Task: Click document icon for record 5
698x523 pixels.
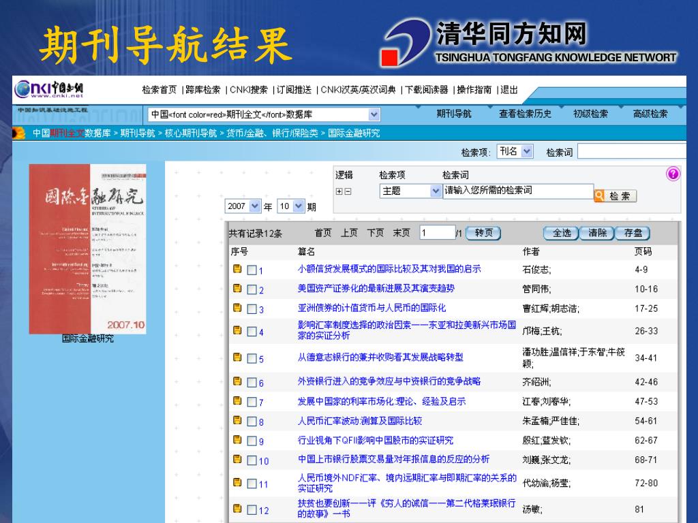Action: (237, 357)
